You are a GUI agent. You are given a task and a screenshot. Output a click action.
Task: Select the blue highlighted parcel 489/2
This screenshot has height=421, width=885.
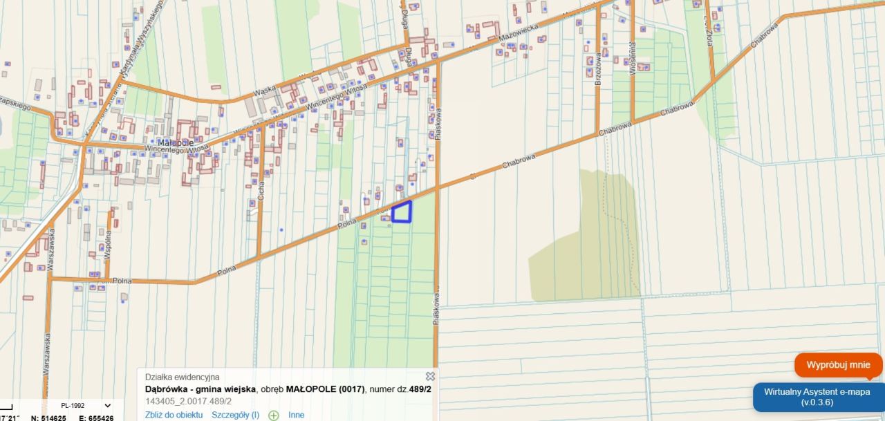pos(402,212)
